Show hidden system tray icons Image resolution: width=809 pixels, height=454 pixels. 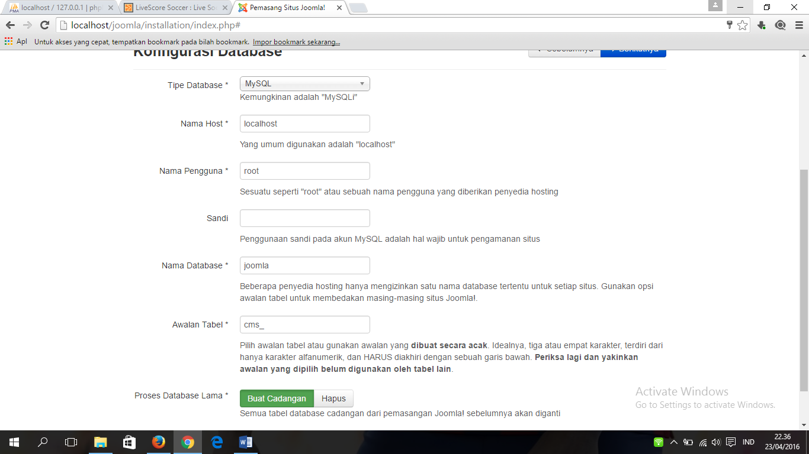pos(673,442)
